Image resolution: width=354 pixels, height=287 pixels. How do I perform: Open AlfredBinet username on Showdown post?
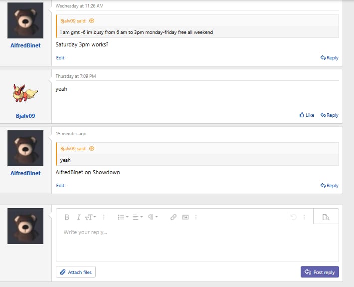(x=25, y=173)
